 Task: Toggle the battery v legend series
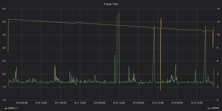click(13, 108)
